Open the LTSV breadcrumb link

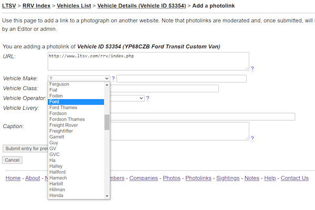tap(9, 5)
